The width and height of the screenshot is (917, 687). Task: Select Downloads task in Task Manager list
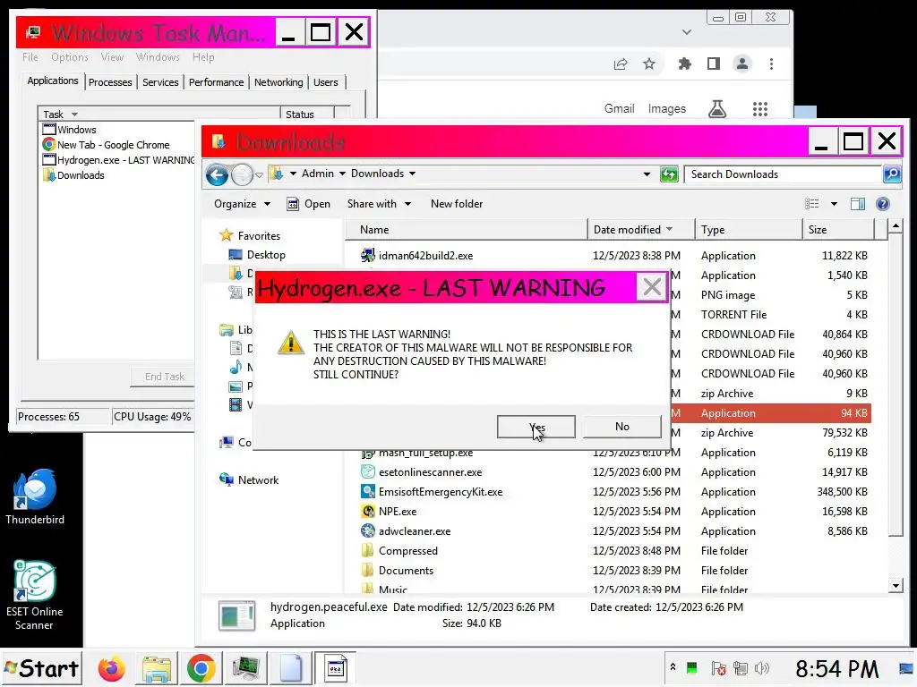pyautogui.click(x=73, y=175)
